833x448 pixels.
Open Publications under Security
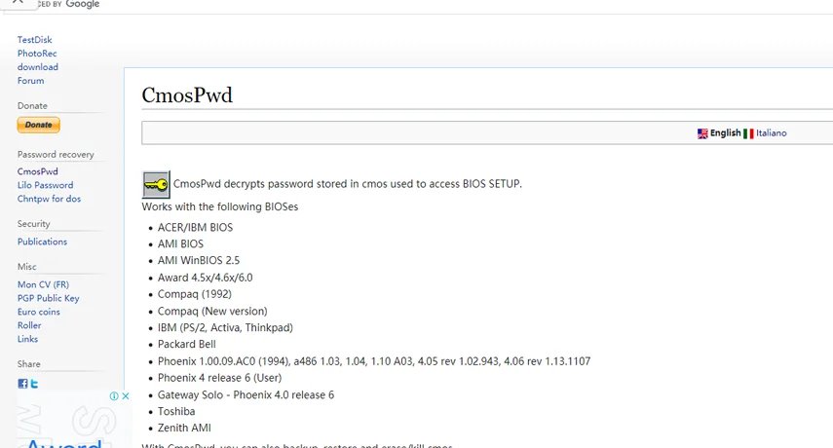pyautogui.click(x=42, y=242)
